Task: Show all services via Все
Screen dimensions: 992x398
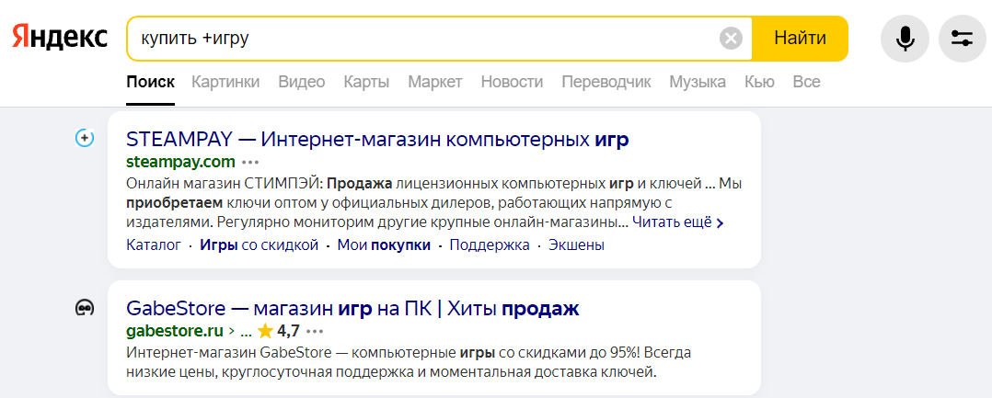Action: [x=807, y=82]
